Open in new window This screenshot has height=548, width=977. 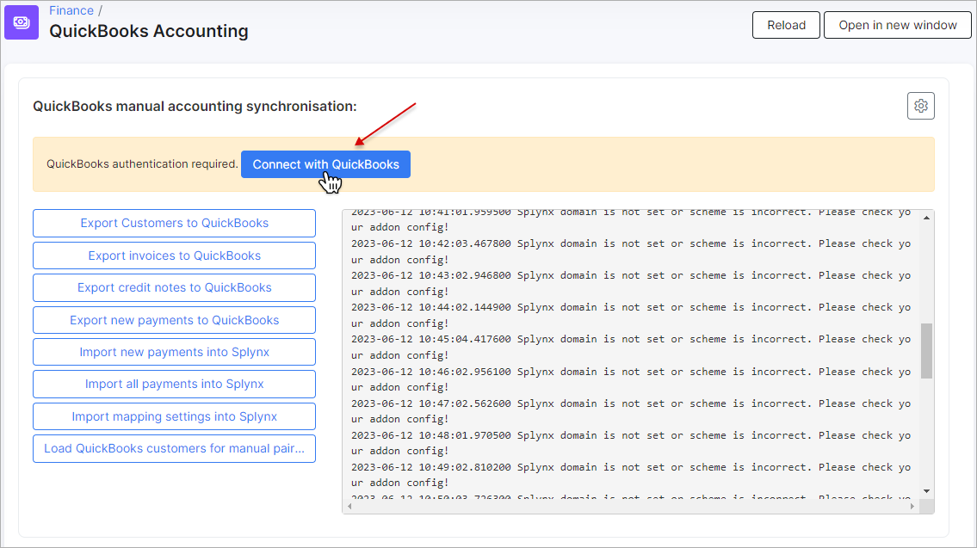click(x=897, y=25)
